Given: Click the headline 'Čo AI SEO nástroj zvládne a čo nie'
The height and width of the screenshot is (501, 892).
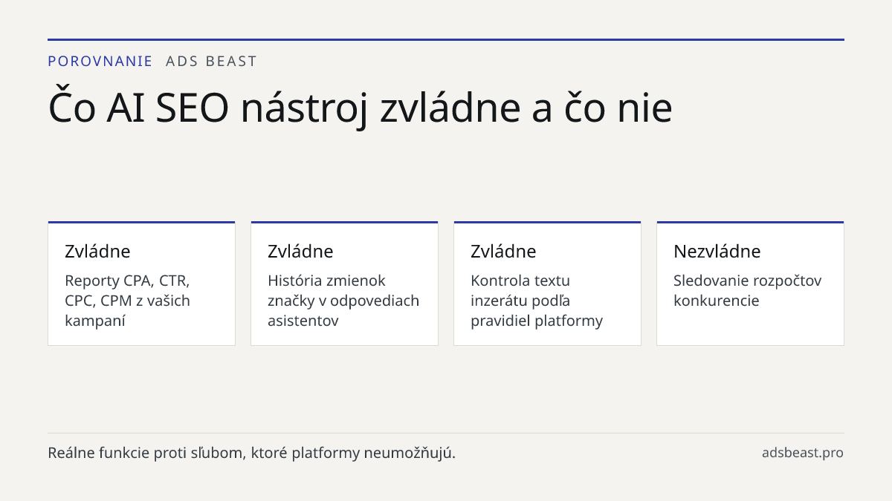Looking at the screenshot, I should [x=361, y=108].
